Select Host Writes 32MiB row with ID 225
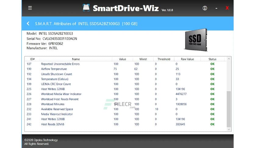Viewport: 255px width, 148px height. click(126, 89)
